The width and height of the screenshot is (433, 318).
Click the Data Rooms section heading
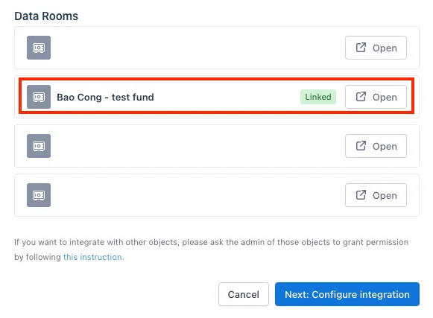pyautogui.click(x=46, y=16)
